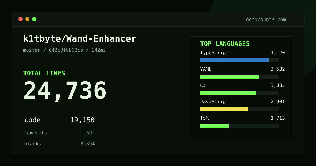The height and width of the screenshot is (166, 316).
Task: Click the red close dot in title bar
Action: click(x=21, y=19)
